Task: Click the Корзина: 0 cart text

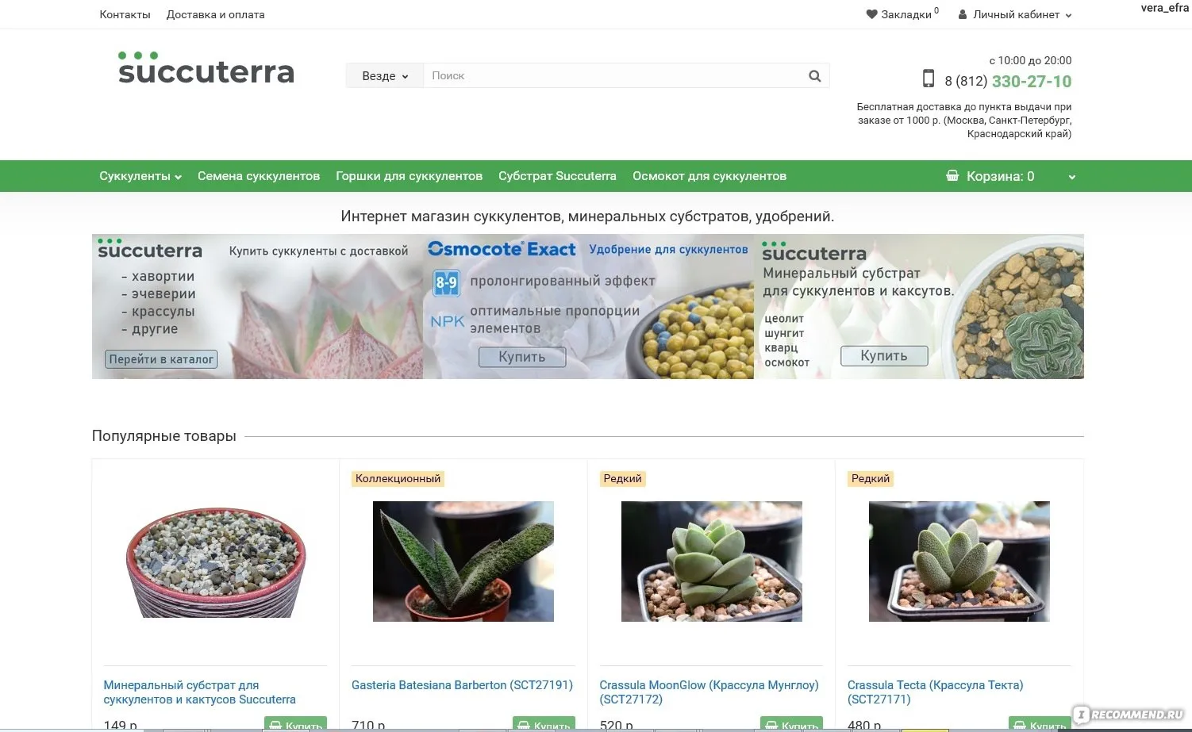Action: [1000, 176]
